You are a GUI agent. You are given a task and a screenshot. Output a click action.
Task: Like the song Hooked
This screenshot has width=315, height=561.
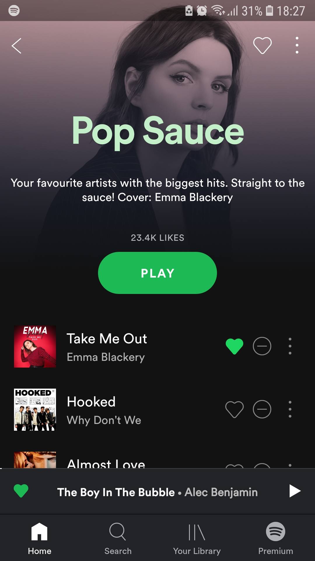[x=235, y=409]
